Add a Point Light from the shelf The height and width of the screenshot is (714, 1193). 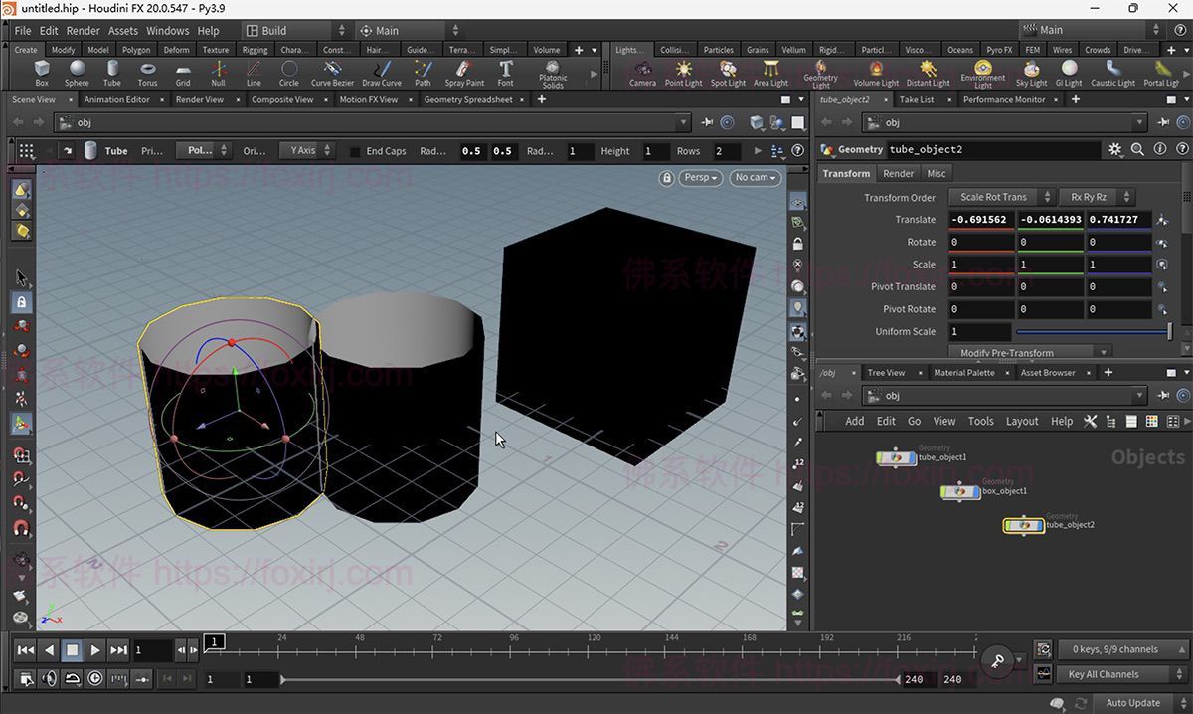(683, 72)
